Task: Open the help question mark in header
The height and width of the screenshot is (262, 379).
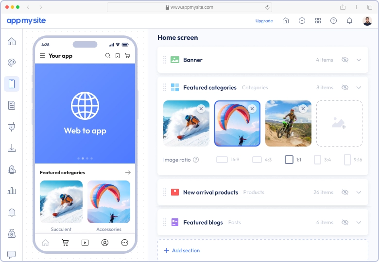Action: (x=333, y=21)
